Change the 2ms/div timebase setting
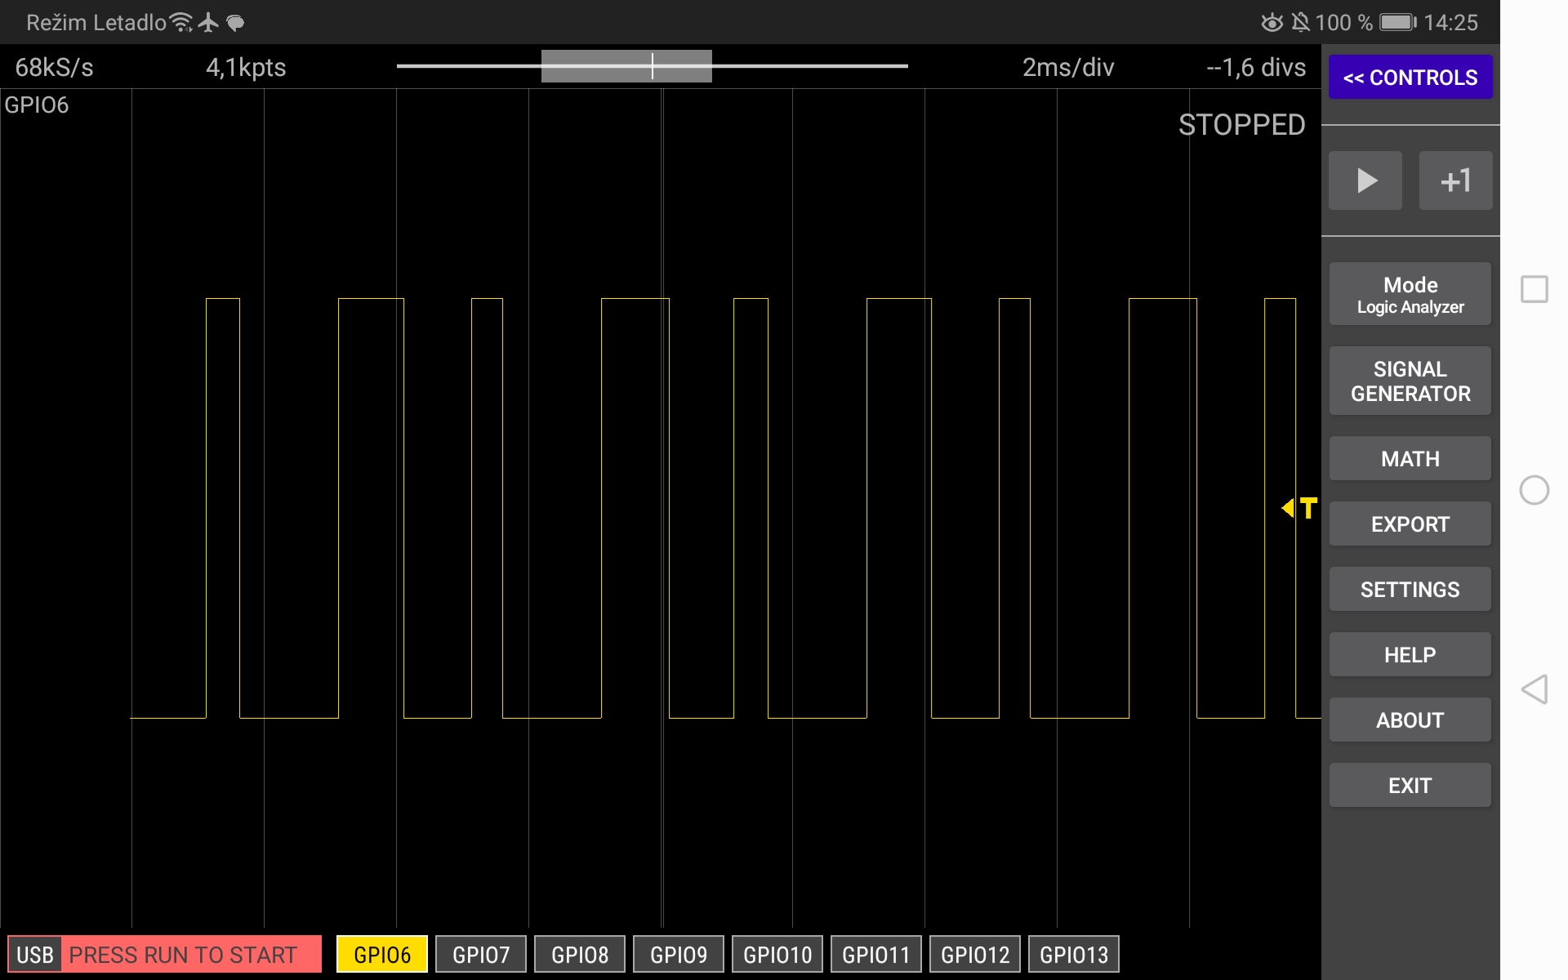The image size is (1568, 980). point(1068,67)
